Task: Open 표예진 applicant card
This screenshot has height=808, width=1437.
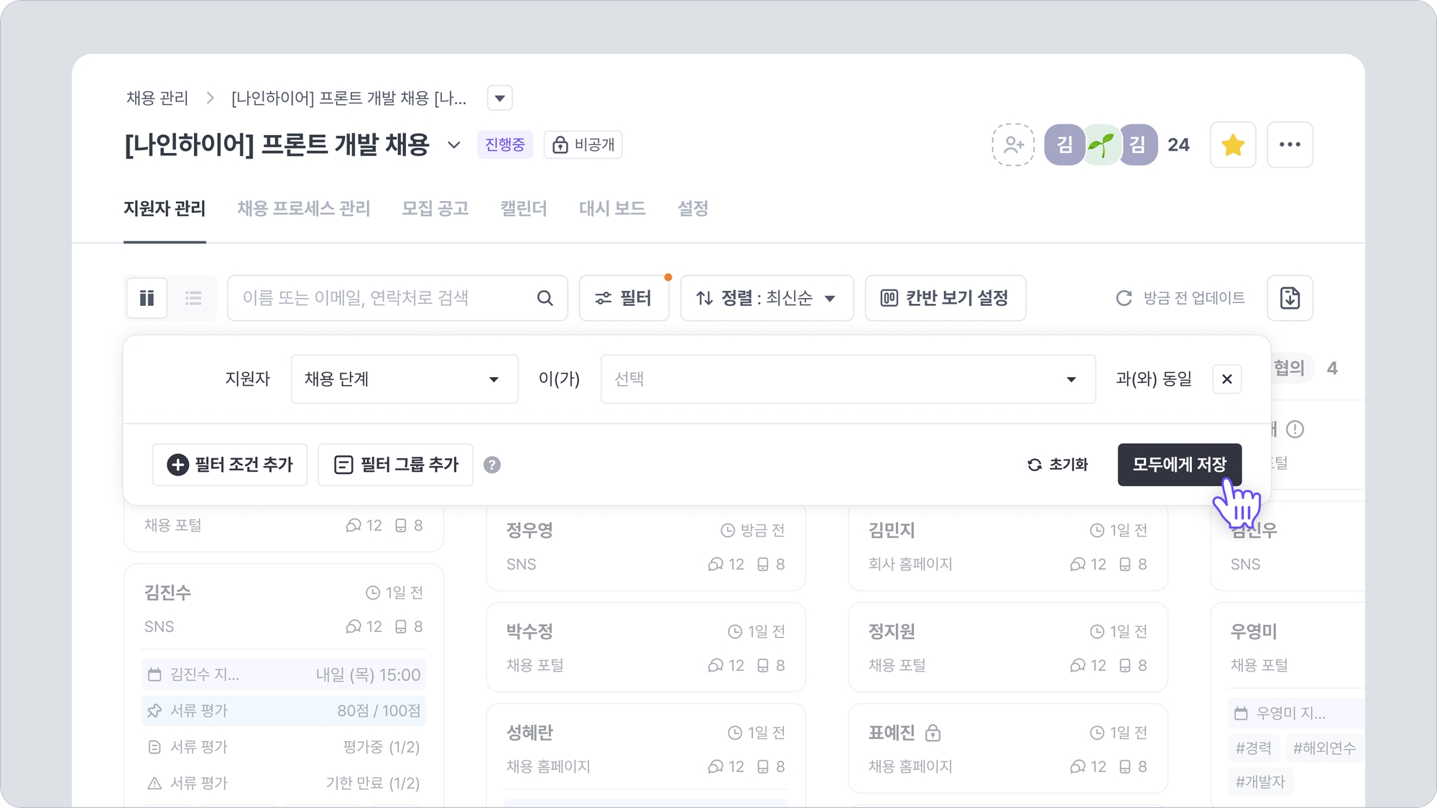Action: pyautogui.click(x=1008, y=748)
